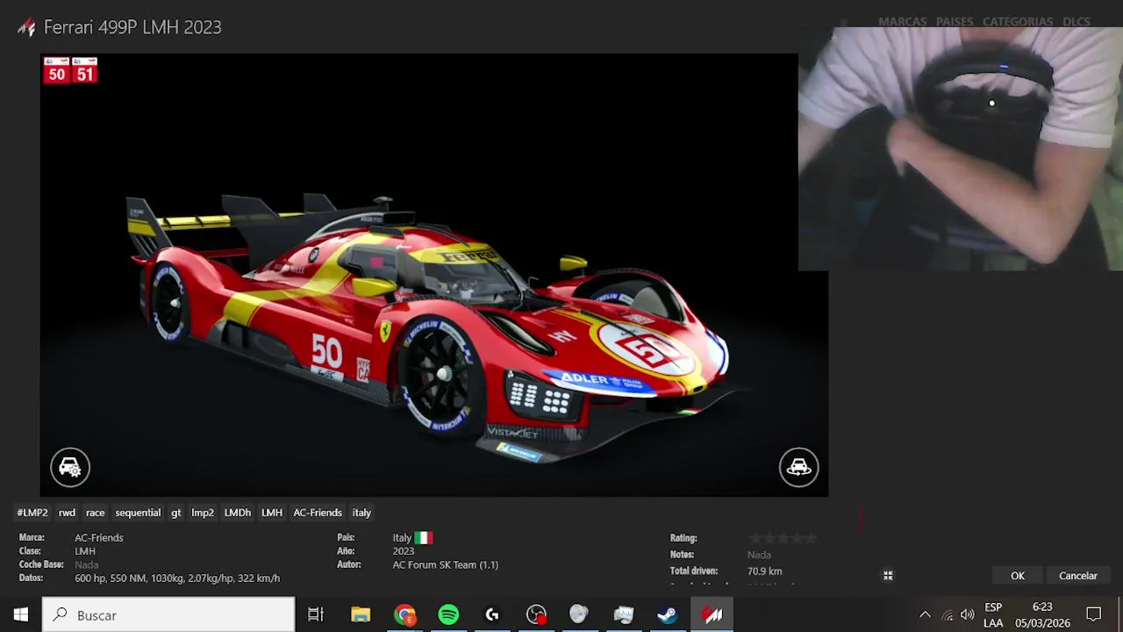Open car setup icon at showroom bottom-left

point(69,467)
